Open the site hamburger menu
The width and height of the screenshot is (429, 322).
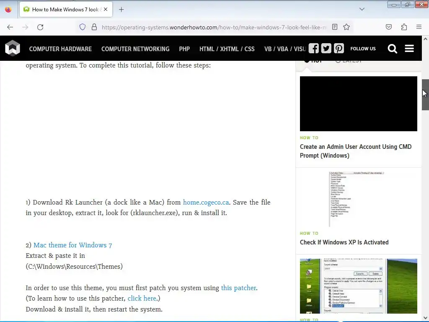pos(409,49)
